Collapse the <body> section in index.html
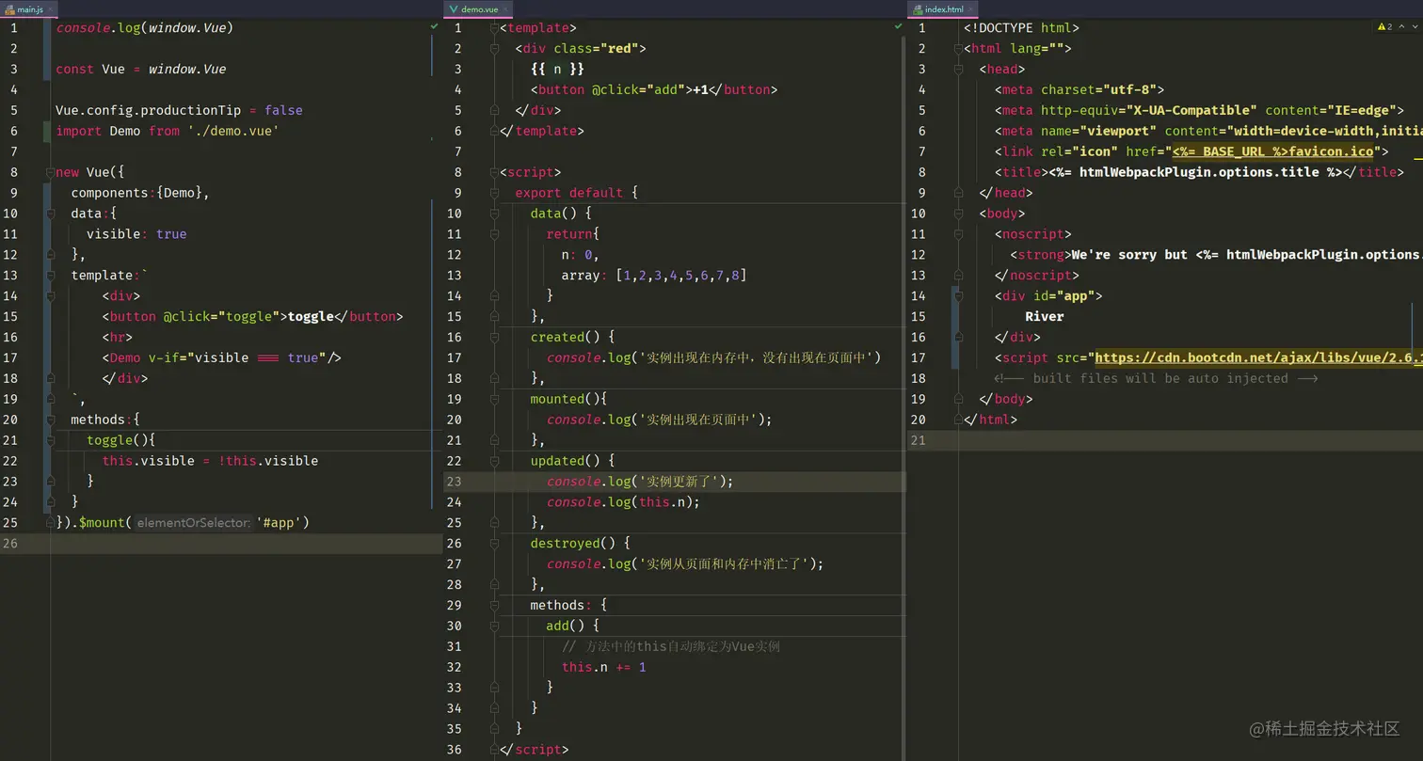The height and width of the screenshot is (761, 1423). pyautogui.click(x=957, y=214)
